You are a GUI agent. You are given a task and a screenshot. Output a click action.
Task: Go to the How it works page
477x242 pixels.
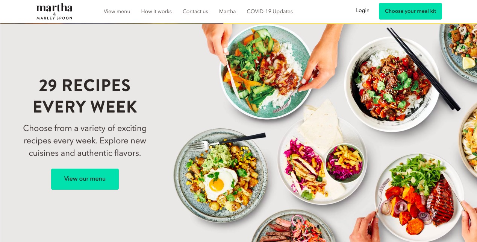pyautogui.click(x=156, y=12)
